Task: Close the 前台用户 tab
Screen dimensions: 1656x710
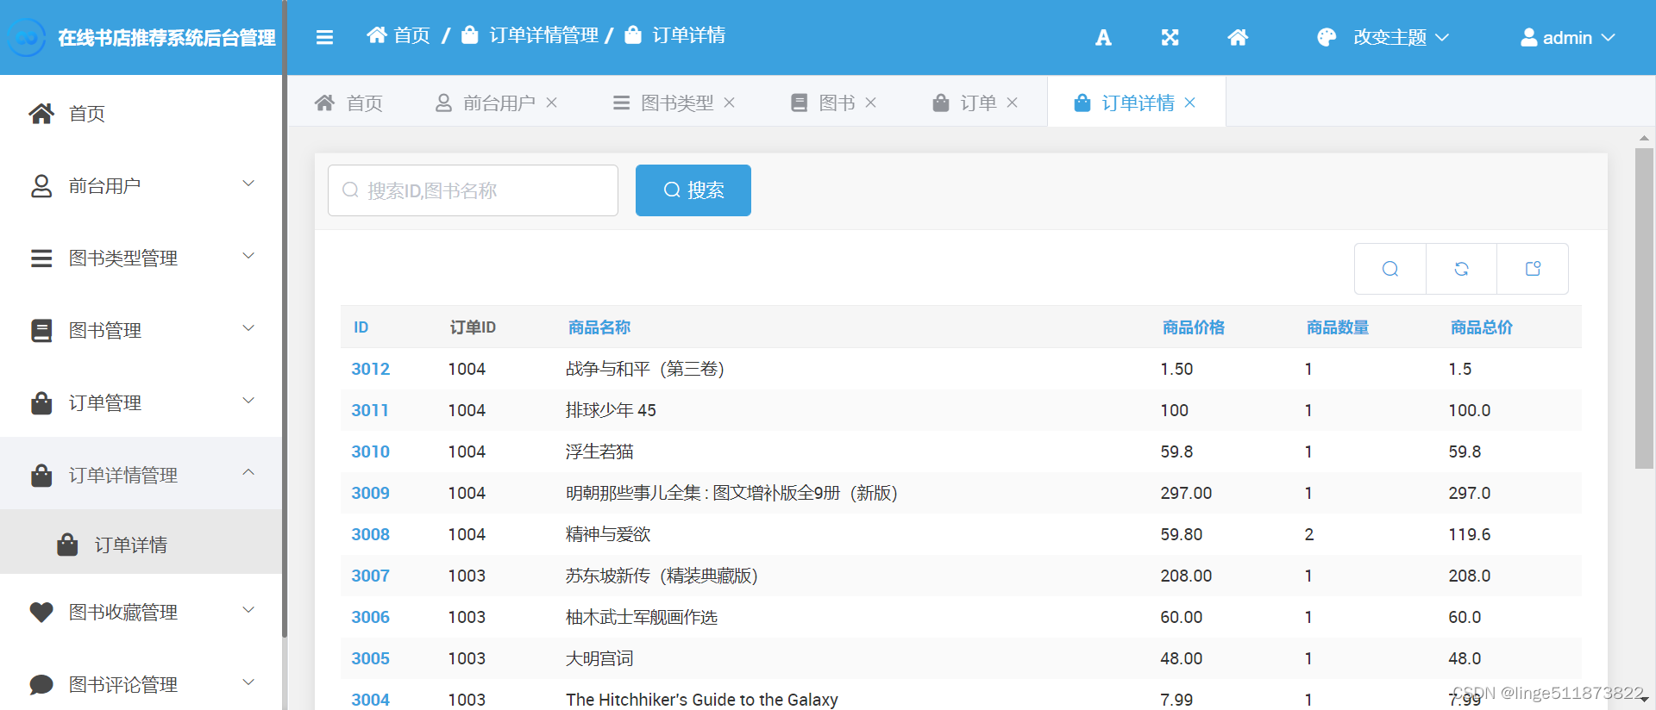Action: (x=552, y=103)
